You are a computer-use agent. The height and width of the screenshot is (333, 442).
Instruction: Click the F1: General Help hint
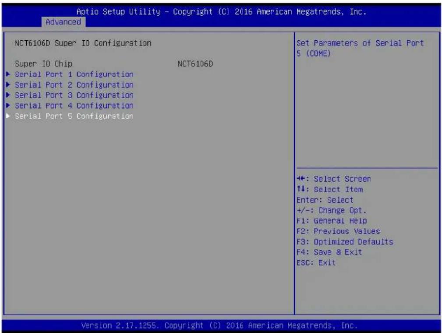click(x=332, y=221)
